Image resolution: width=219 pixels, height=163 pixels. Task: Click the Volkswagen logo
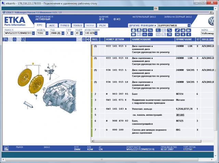tap(211, 21)
